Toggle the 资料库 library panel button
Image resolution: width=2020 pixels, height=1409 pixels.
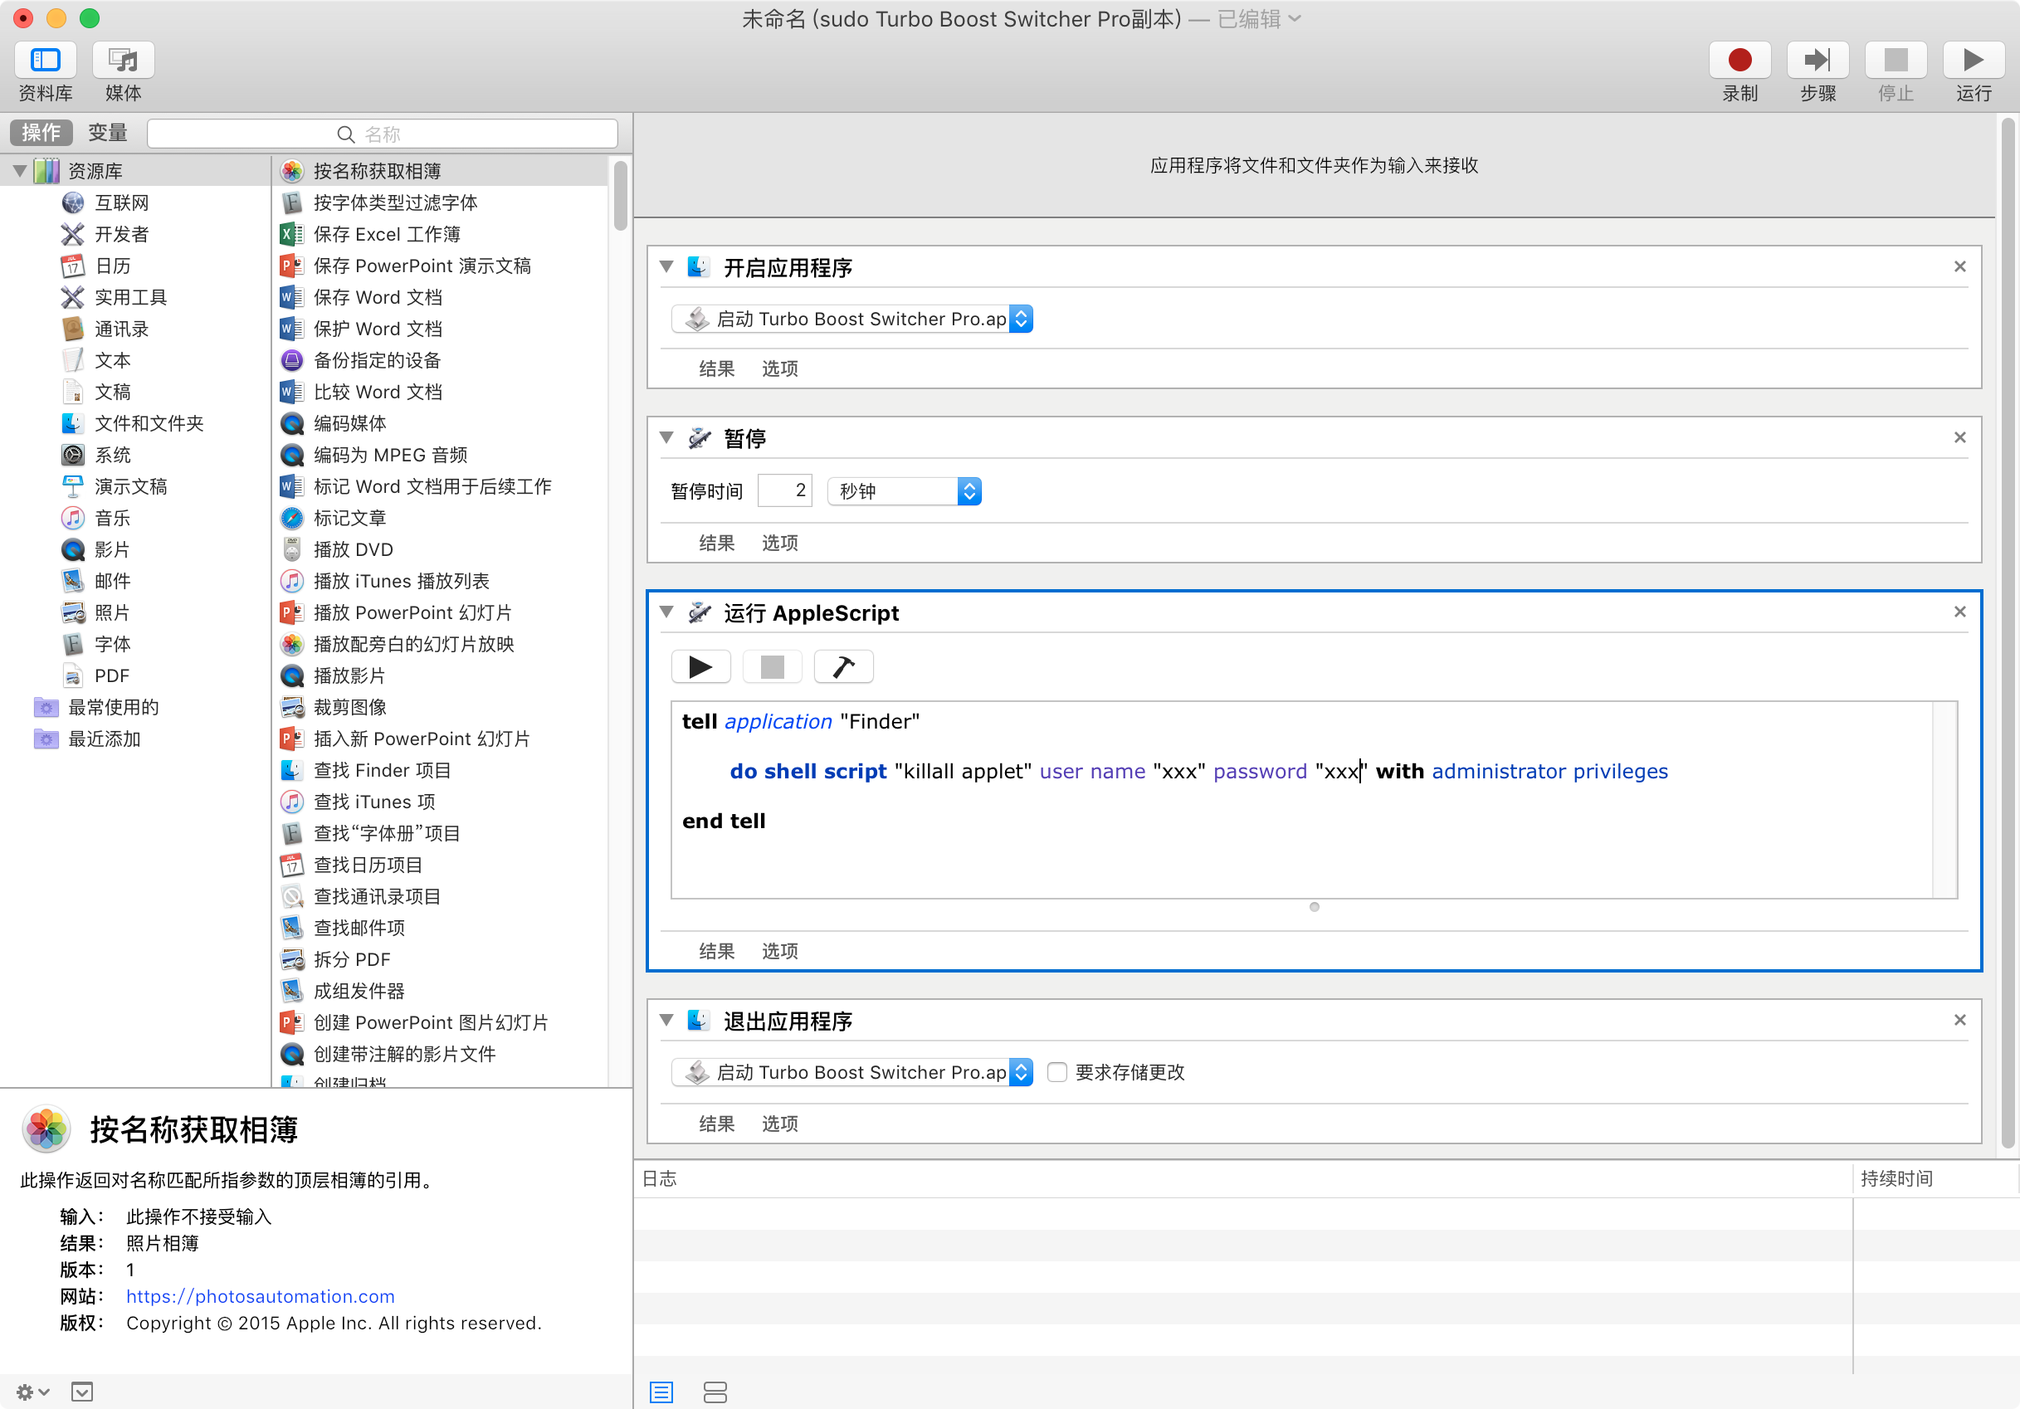click(x=45, y=60)
